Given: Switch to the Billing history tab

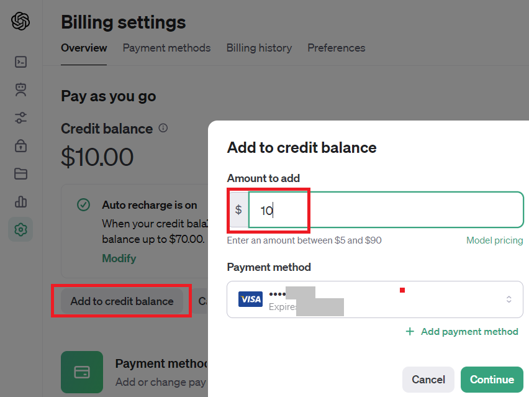Looking at the screenshot, I should click(x=259, y=48).
